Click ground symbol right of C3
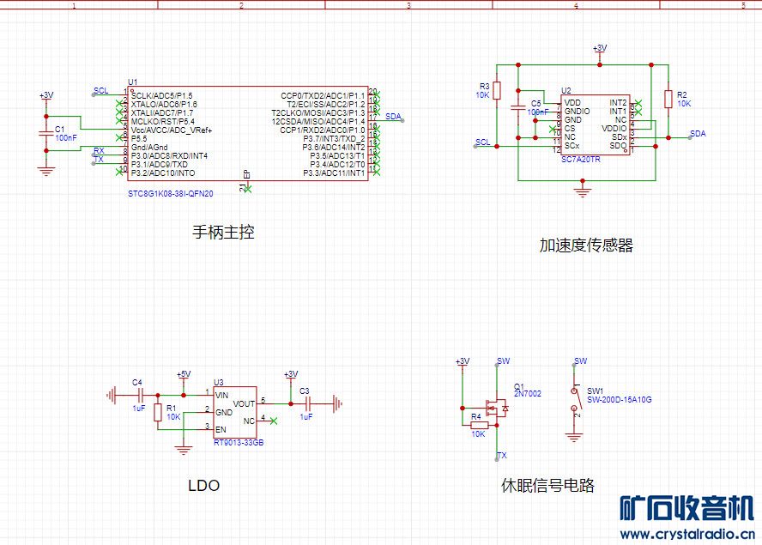The image size is (762, 545). coord(337,403)
